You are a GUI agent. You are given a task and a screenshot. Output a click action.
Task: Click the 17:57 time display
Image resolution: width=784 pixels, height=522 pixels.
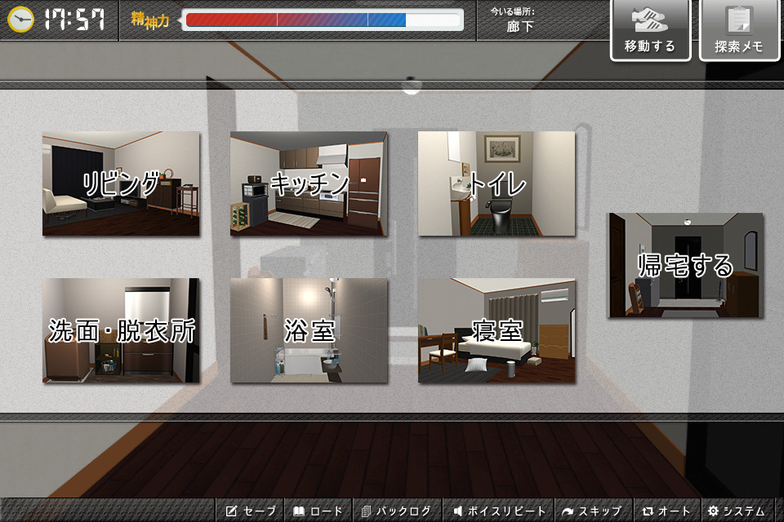click(74, 20)
